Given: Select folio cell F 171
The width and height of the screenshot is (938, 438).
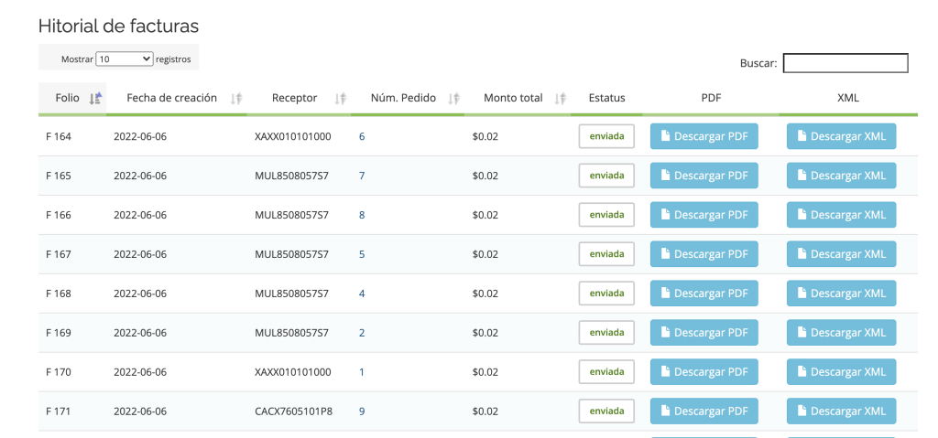Looking at the screenshot, I should coord(58,411).
